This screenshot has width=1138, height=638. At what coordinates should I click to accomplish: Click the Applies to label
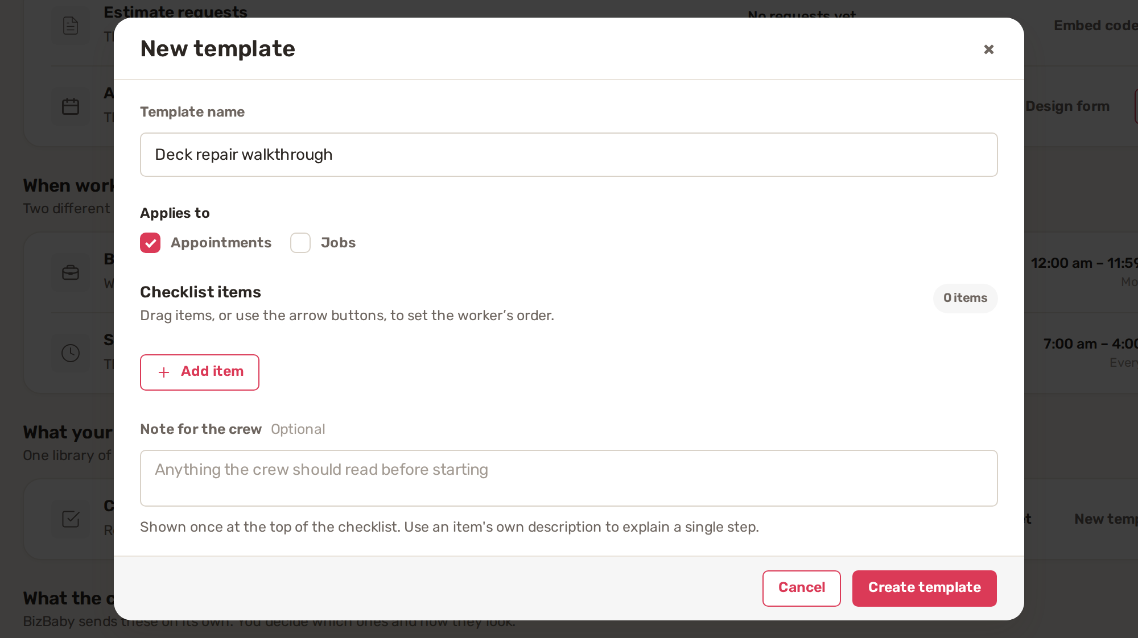point(175,213)
